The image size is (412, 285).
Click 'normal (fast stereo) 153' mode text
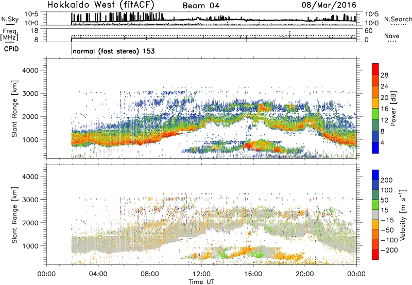tap(114, 51)
